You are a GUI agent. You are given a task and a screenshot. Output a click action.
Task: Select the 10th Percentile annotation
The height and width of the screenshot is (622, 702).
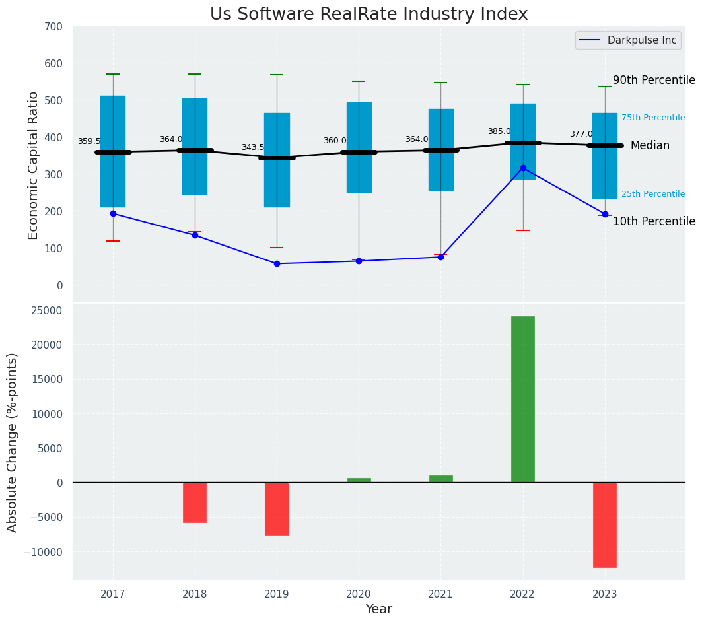(x=653, y=221)
